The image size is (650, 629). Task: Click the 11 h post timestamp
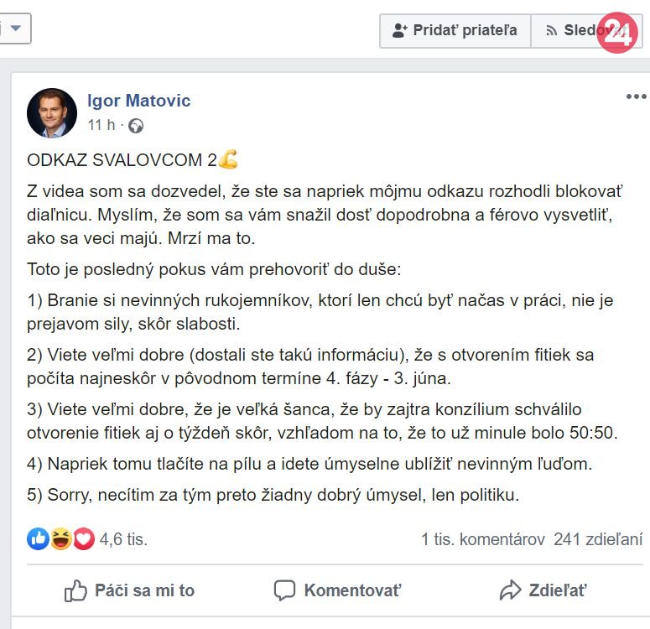pos(101,126)
